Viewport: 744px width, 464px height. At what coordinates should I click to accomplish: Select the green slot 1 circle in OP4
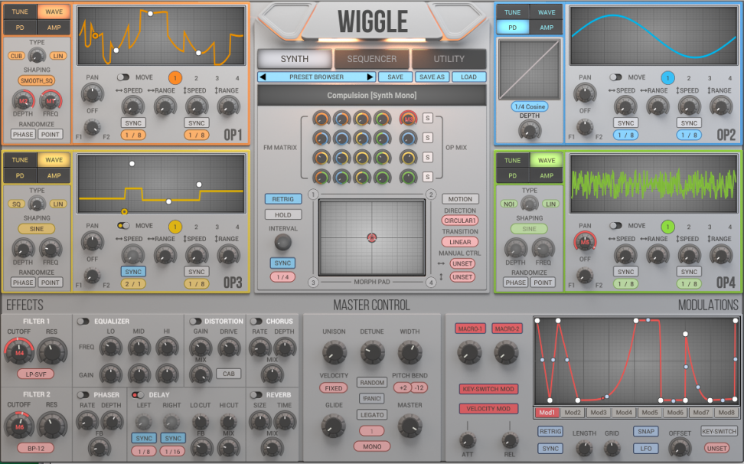[x=667, y=227]
